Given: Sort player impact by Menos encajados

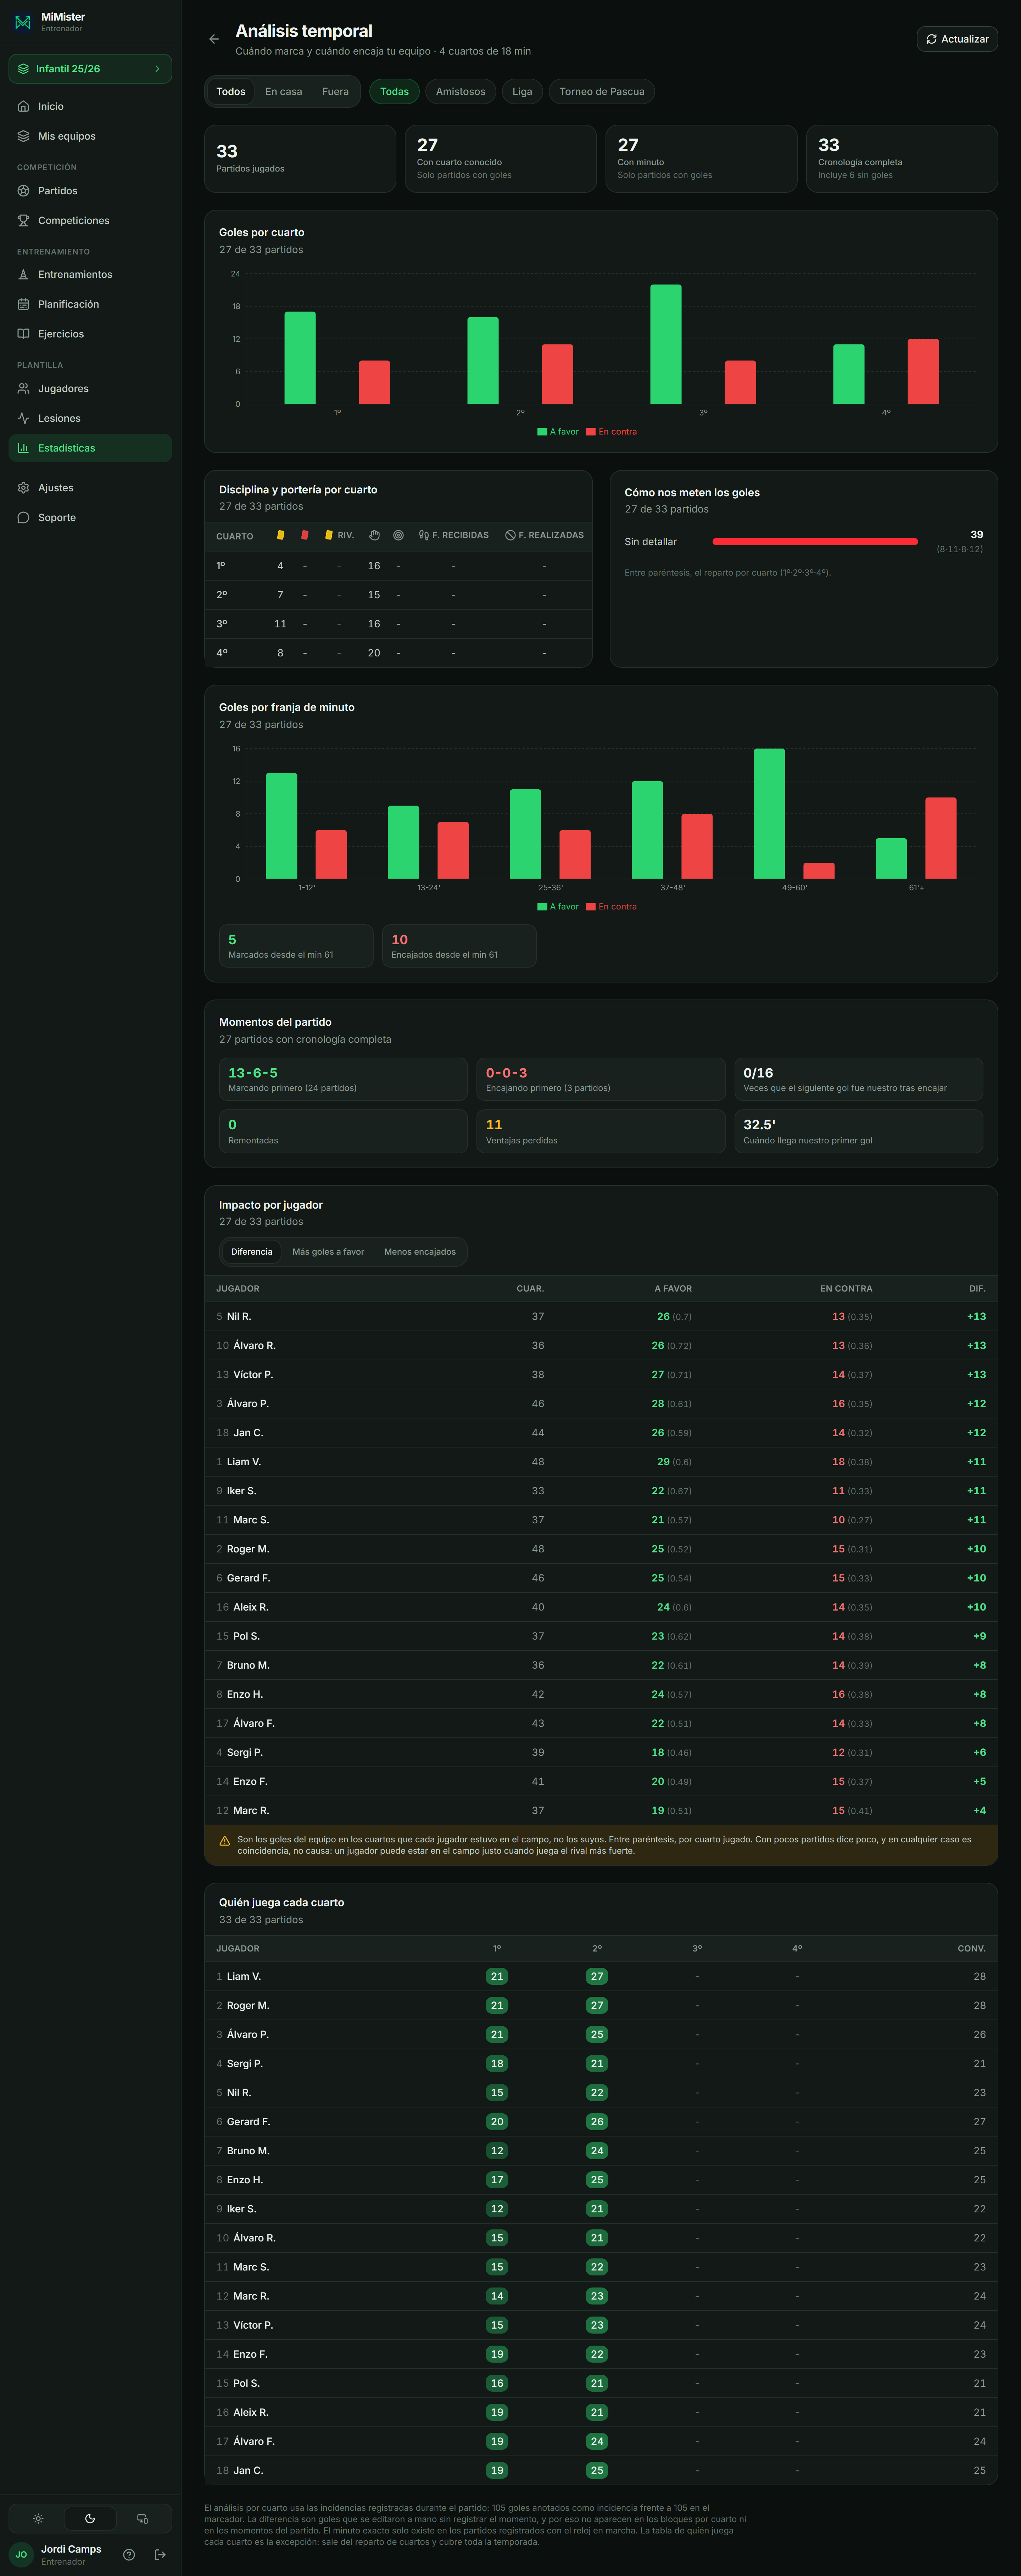Looking at the screenshot, I should coord(420,1252).
